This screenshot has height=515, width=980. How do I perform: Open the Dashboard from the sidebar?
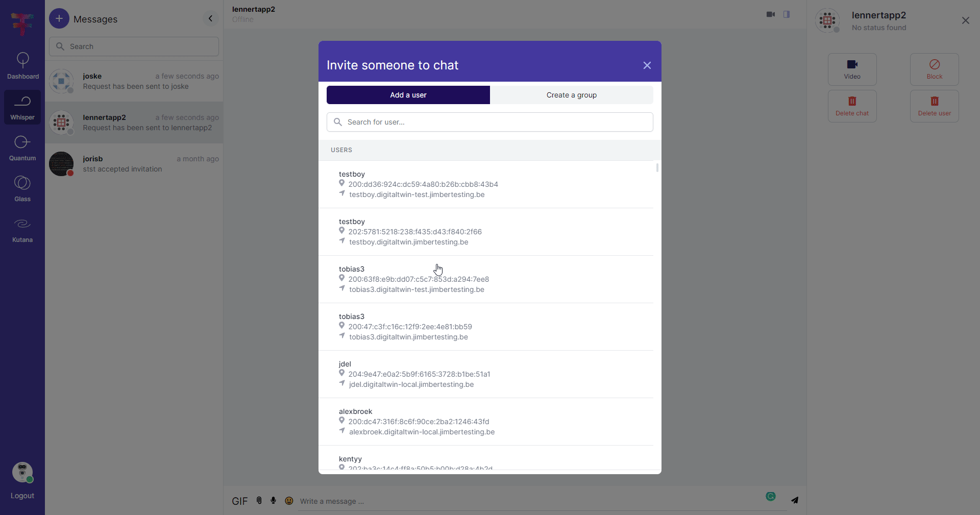(22, 65)
